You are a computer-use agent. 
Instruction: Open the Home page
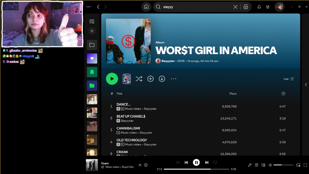[x=146, y=7]
